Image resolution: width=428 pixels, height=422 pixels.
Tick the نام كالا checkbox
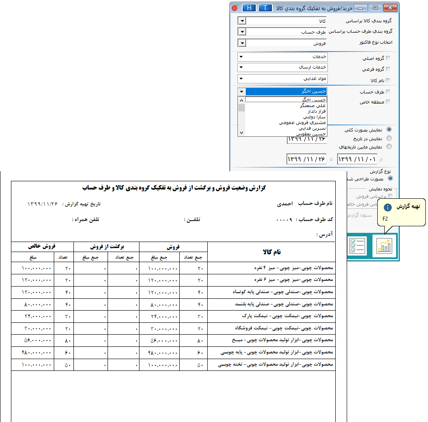[388, 80]
